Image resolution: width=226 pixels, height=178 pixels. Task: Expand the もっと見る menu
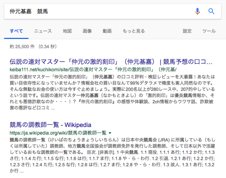133,31
